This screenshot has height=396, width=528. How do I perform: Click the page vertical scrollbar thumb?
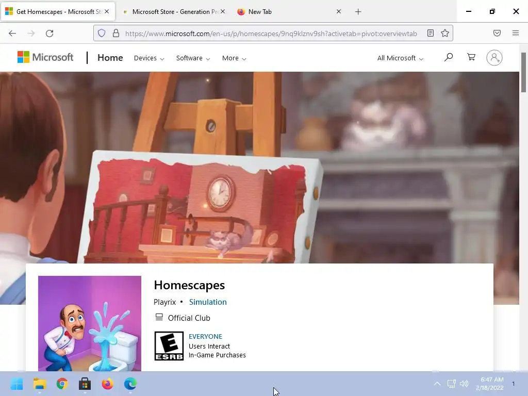click(523, 72)
